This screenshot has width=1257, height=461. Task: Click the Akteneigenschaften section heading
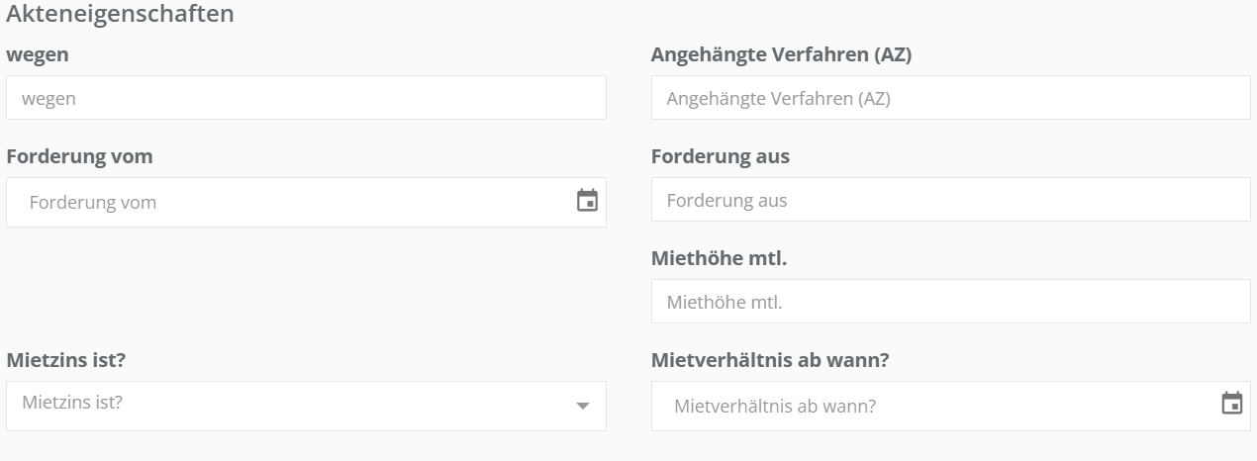point(121,15)
